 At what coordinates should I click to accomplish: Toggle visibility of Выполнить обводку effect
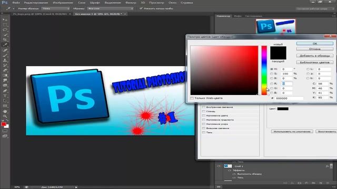tap(234, 174)
